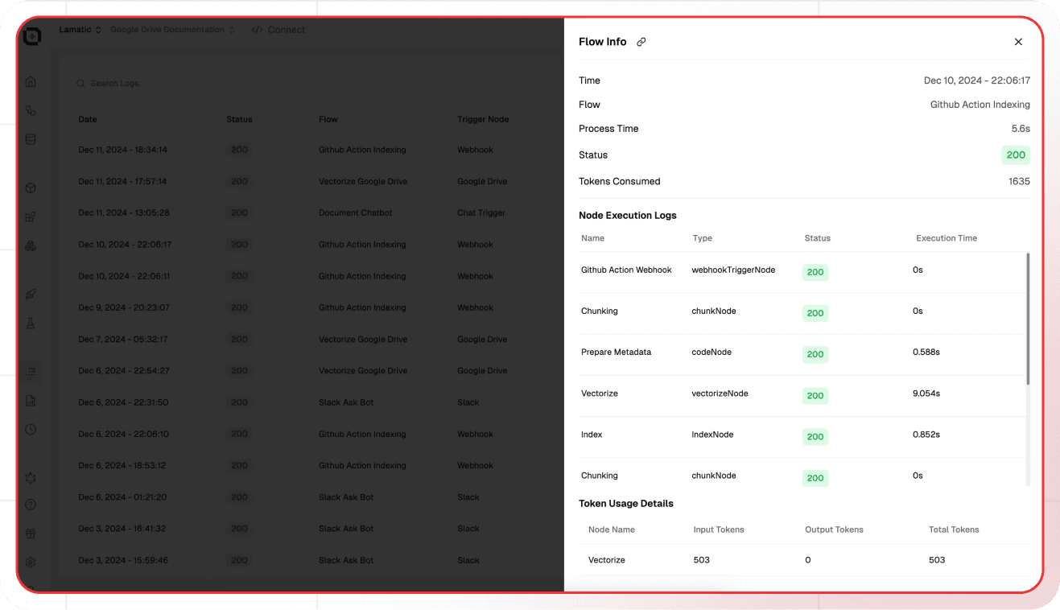This screenshot has width=1060, height=610.
Task: Click Chat Trigger in the Trigger Node column
Action: [x=481, y=212]
